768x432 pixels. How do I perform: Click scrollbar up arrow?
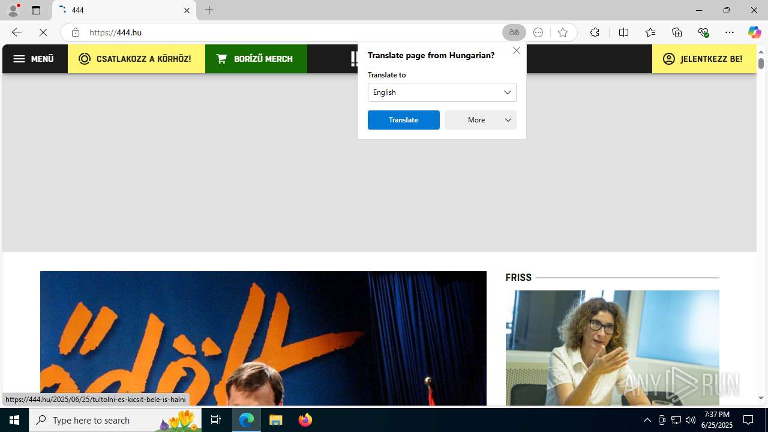761,52
